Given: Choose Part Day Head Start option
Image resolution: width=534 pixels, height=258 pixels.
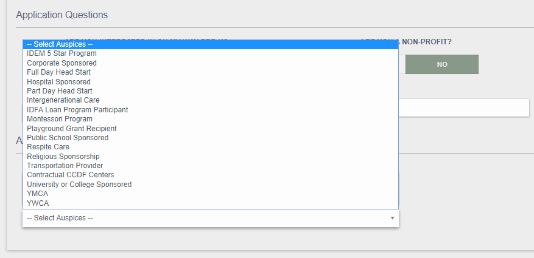Looking at the screenshot, I should click(60, 91).
